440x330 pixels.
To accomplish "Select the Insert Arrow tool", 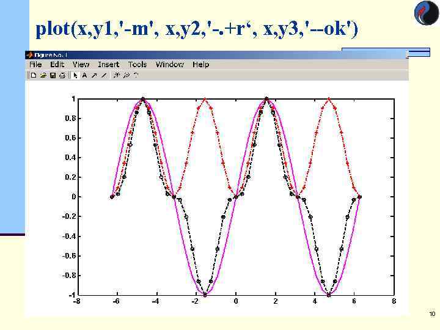I will 94,75.
